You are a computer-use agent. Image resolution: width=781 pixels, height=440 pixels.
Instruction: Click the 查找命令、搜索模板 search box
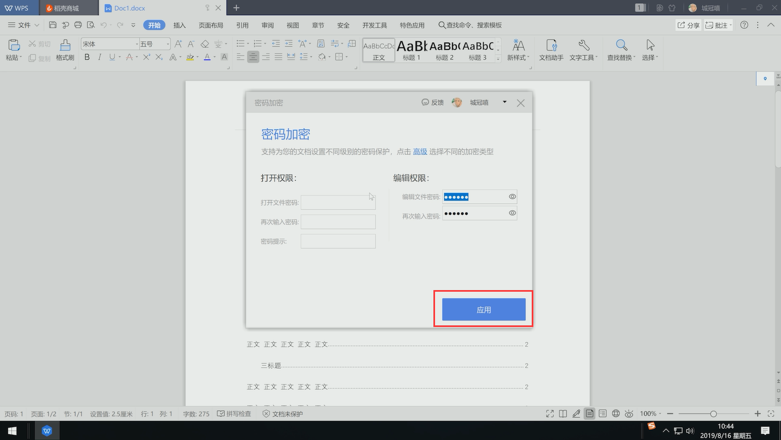[470, 26]
